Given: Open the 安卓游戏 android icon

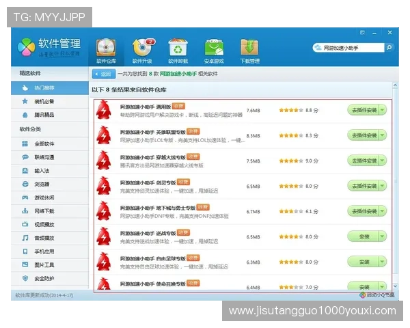Looking at the screenshot, I should [x=214, y=51].
